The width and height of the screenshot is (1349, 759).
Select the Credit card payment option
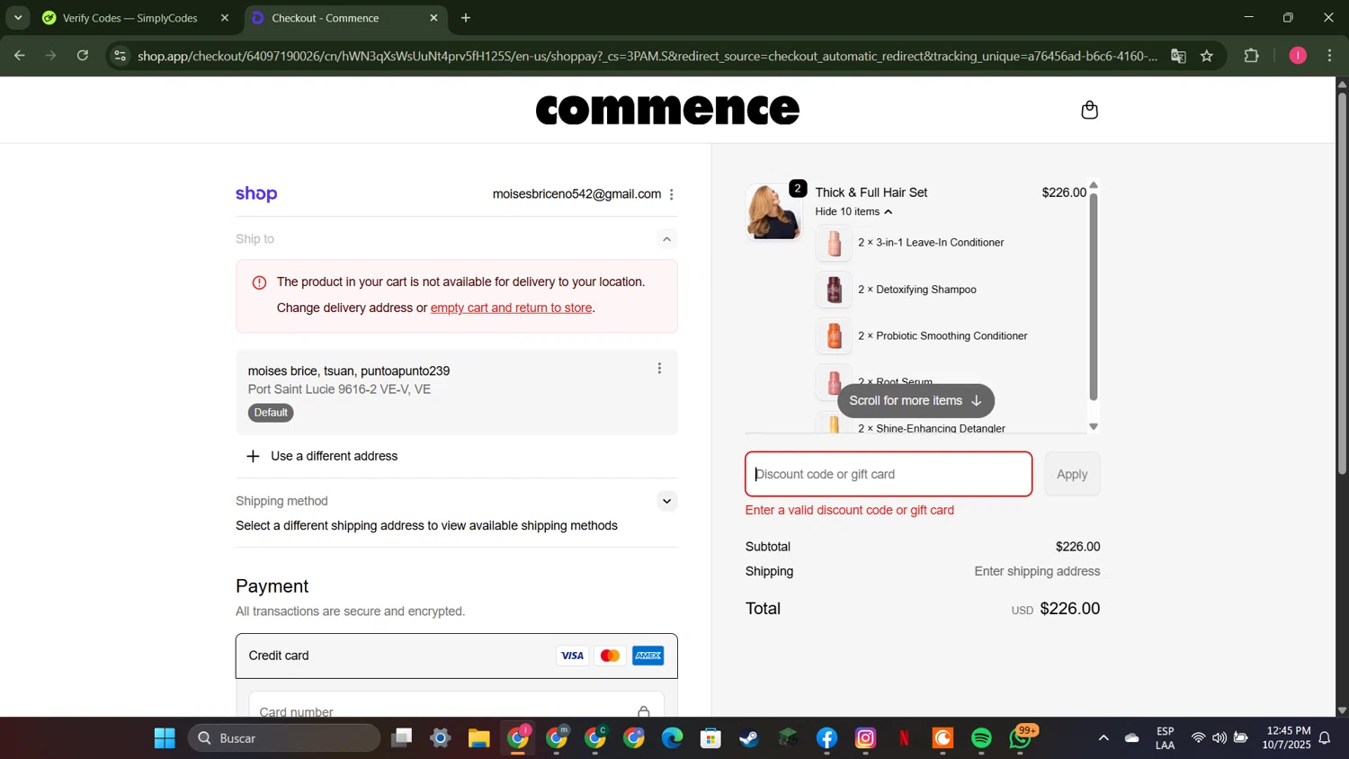tap(457, 656)
